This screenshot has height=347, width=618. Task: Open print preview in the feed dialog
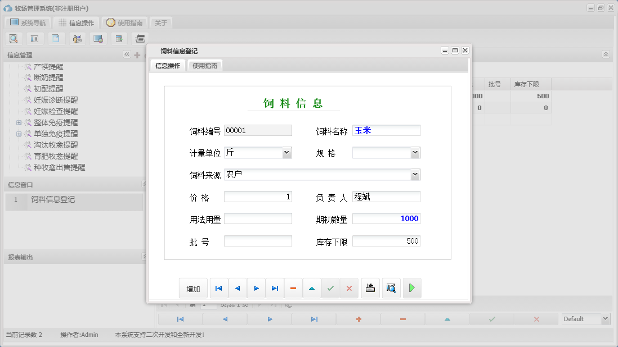(391, 287)
